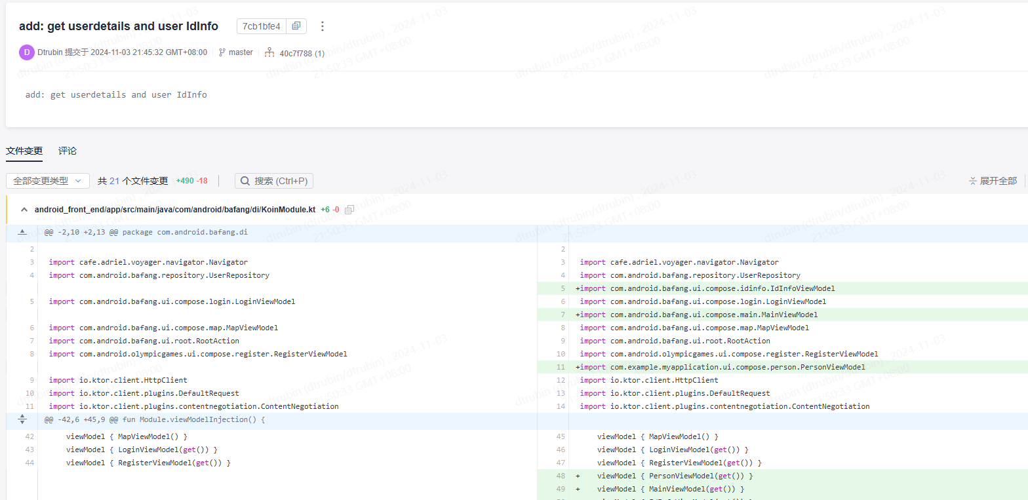Switch to the 评论 tab
This screenshot has width=1028, height=500.
(x=68, y=151)
